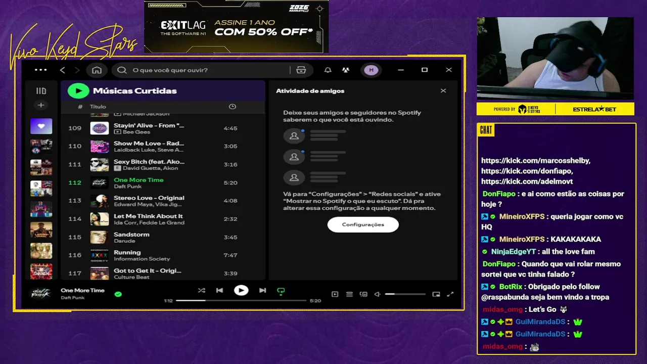The height and width of the screenshot is (364, 647).
Task: Close the Atividade de amigos panel
Action: coord(443,91)
